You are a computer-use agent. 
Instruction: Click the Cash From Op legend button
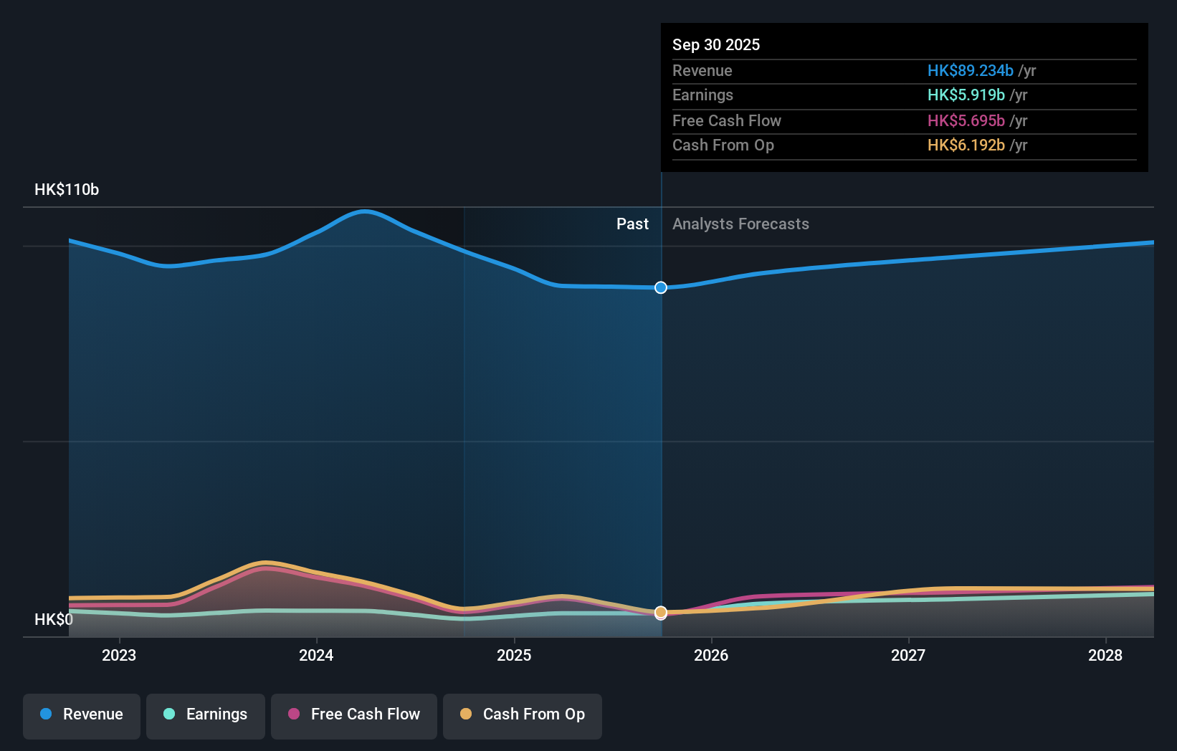click(x=522, y=716)
